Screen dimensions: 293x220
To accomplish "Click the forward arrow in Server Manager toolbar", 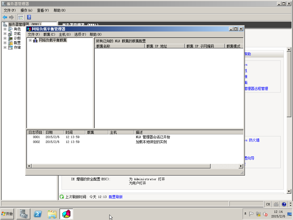I will point(11,17).
